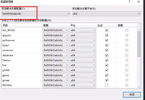Select the fmt project name

(4, 65)
